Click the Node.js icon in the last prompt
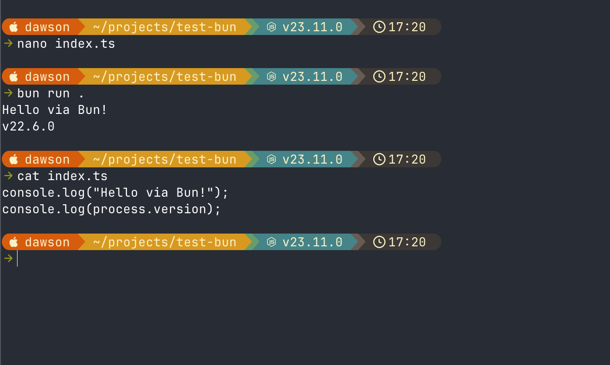This screenshot has height=365, width=610. pos(271,242)
